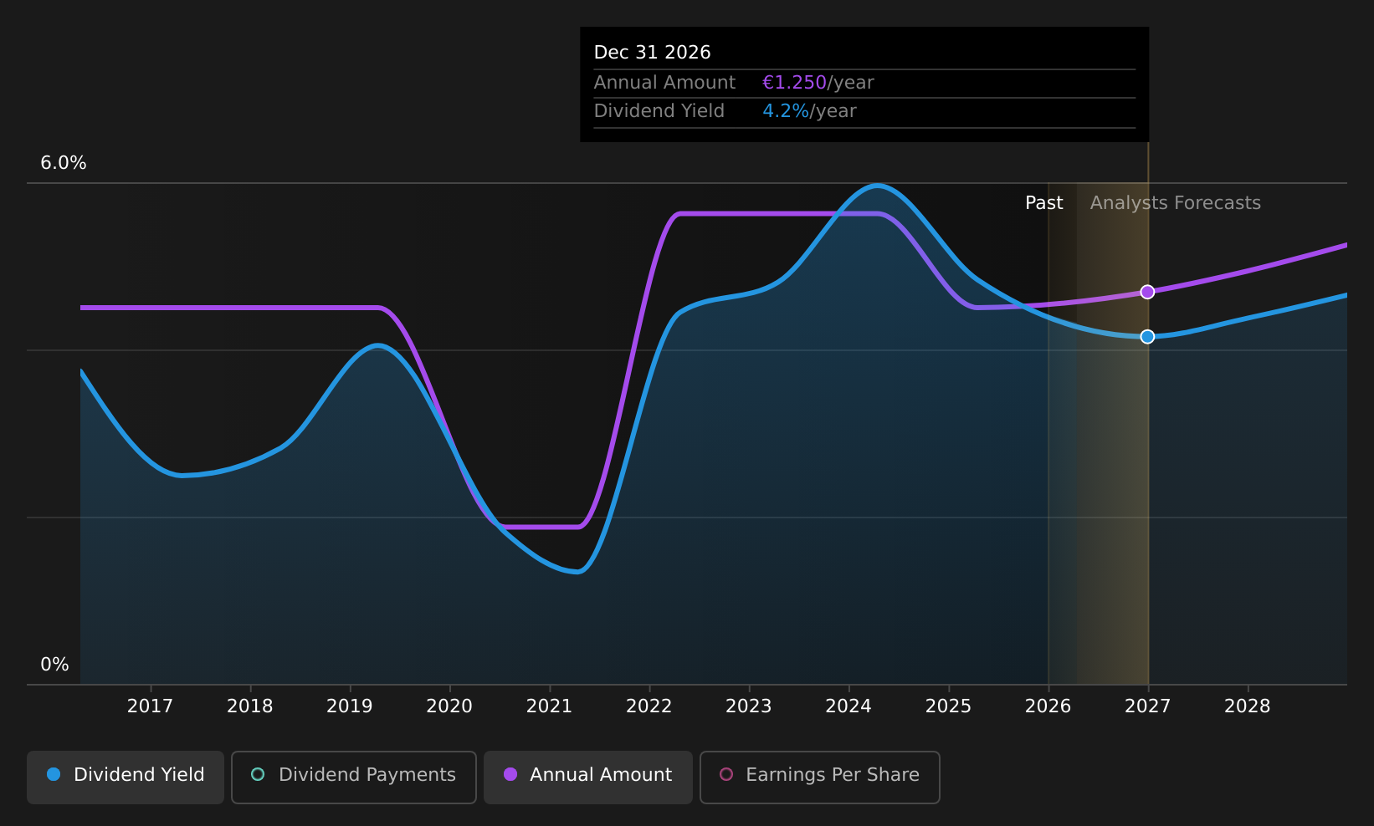This screenshot has width=1374, height=826.
Task: Click the purple dot beside Annual Amount
Action: 510,775
